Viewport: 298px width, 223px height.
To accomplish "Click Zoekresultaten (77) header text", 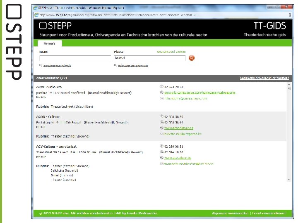I will pyautogui.click(x=51, y=78).
